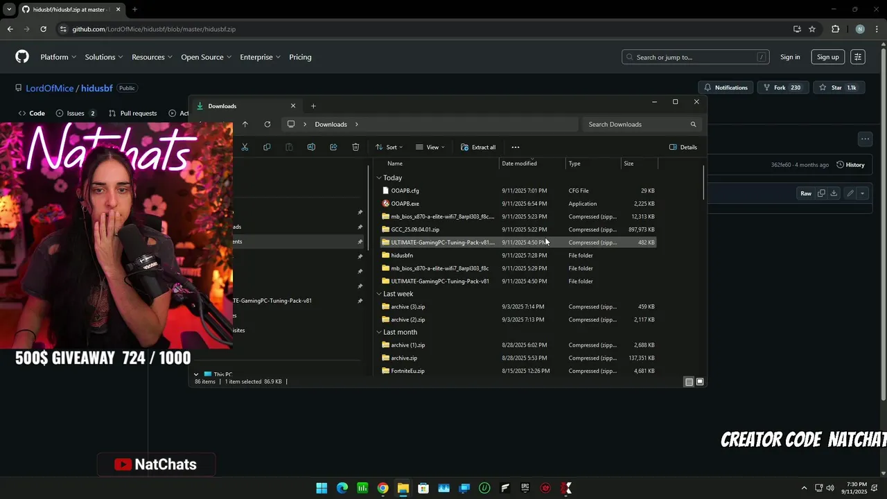Viewport: 887px width, 499px height.
Task: Collapse the Last week group
Action: point(379,294)
